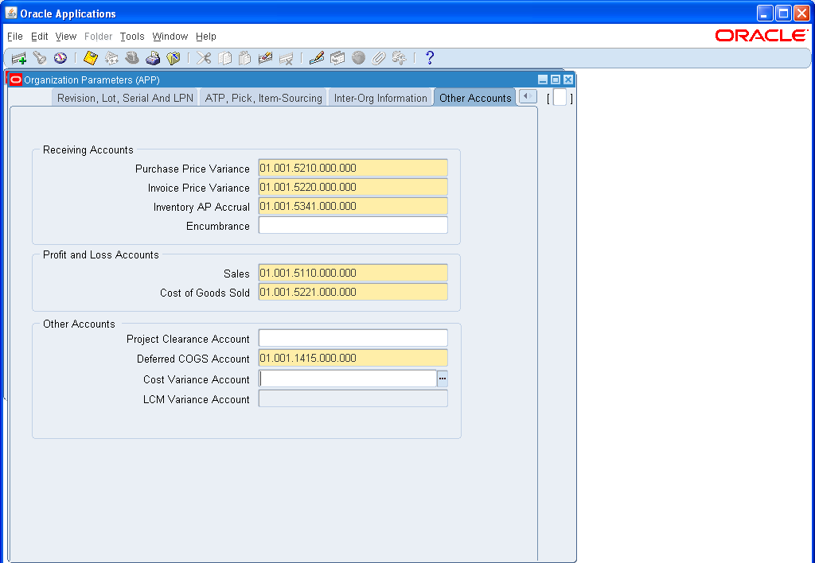Click the Edit Field pencil icon
The image size is (815, 563).
click(316, 57)
